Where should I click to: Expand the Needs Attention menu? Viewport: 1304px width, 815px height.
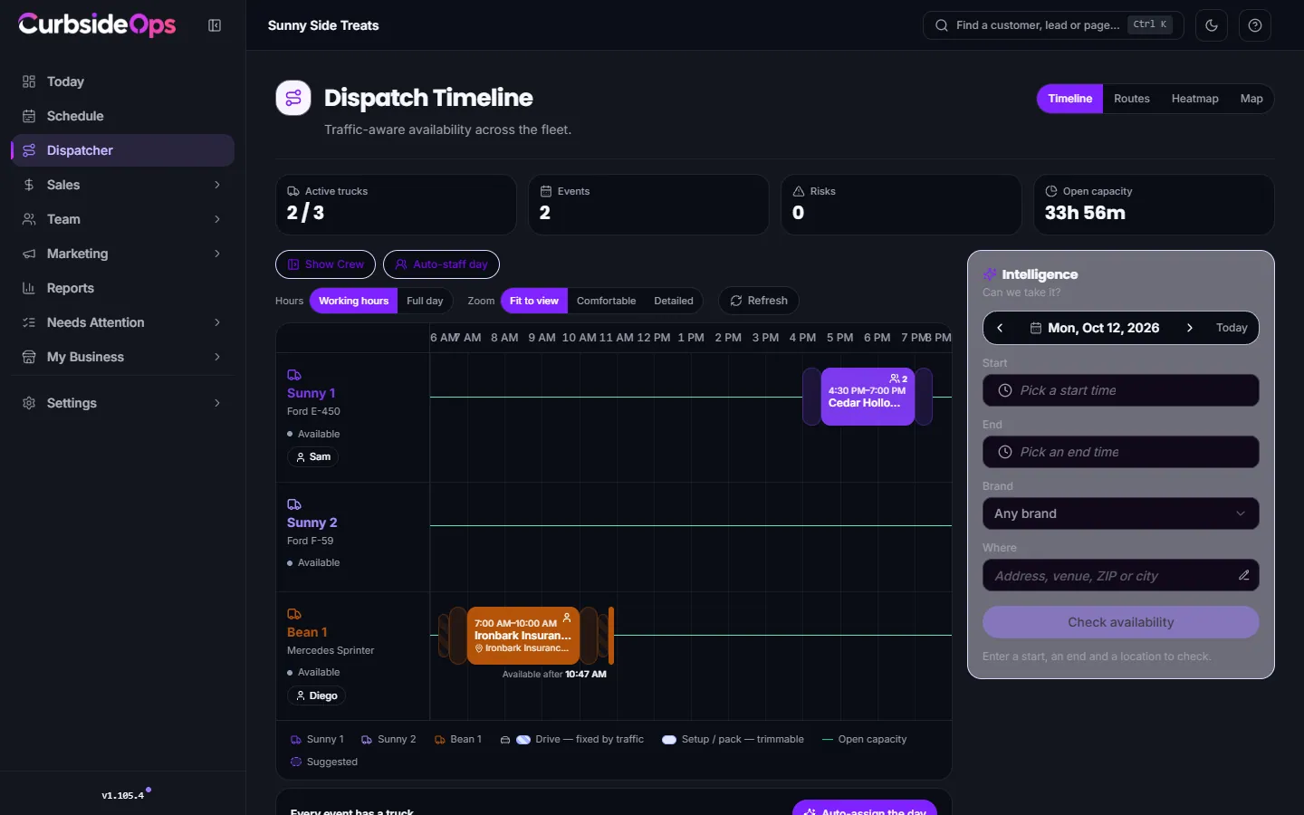click(122, 322)
